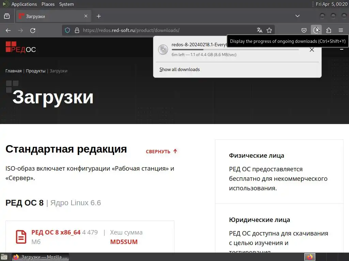Image resolution: width=349 pixels, height=261 pixels.
Task: Click the Стандартная редакция heading
Action: pos(66,149)
